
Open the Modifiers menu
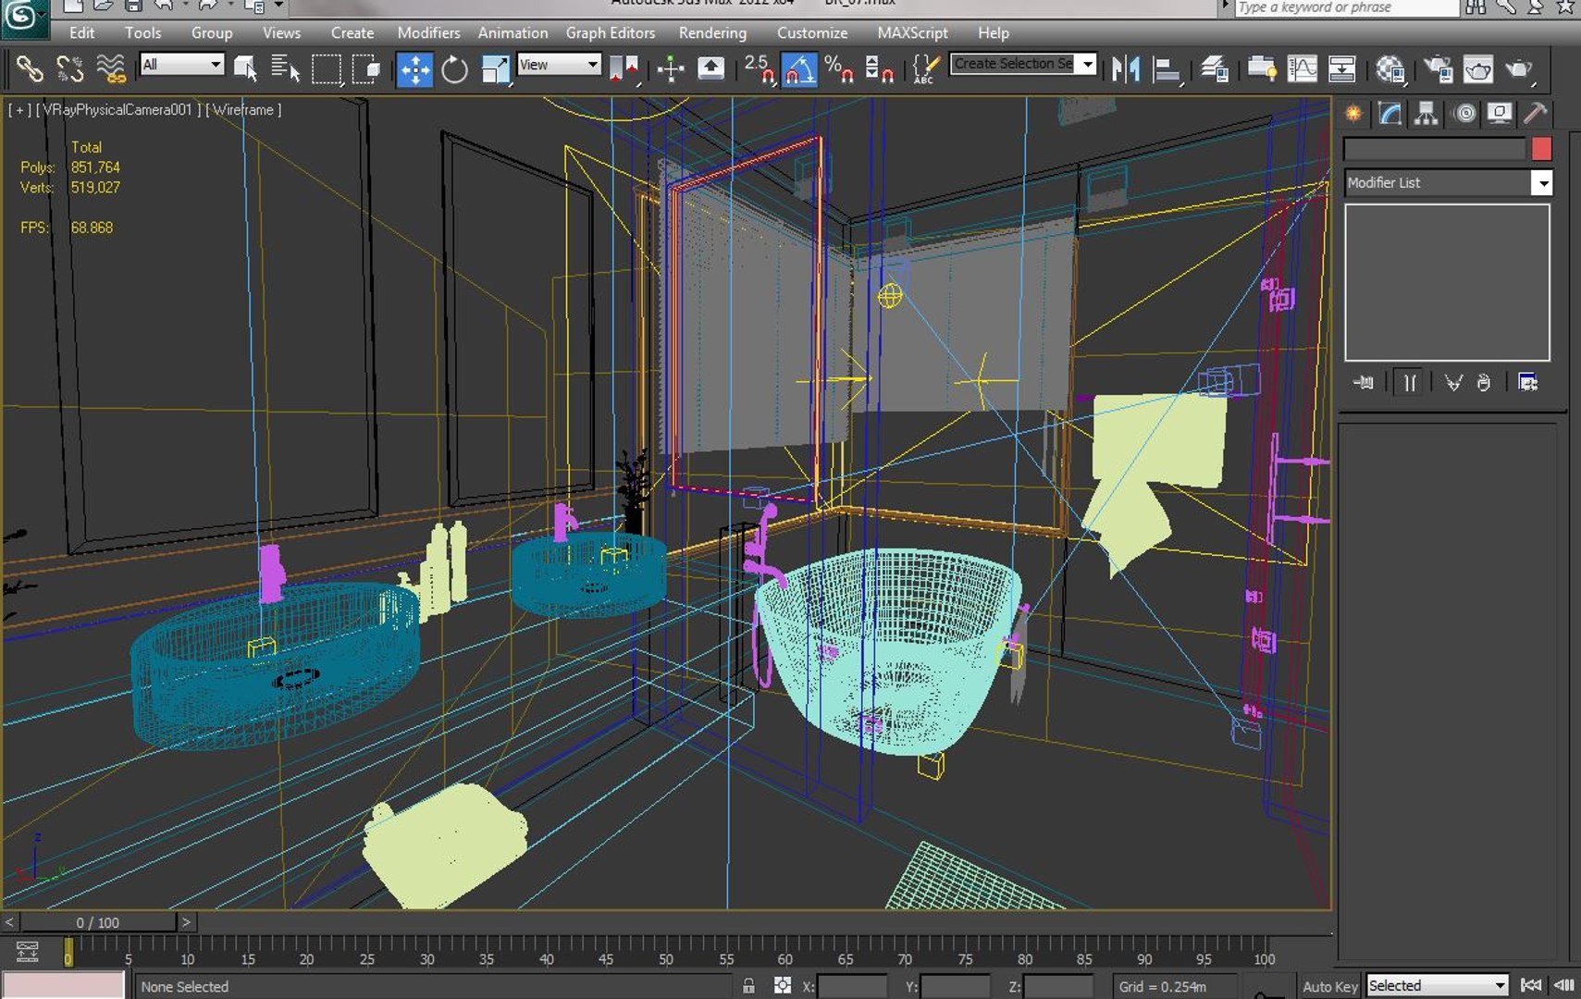point(428,32)
